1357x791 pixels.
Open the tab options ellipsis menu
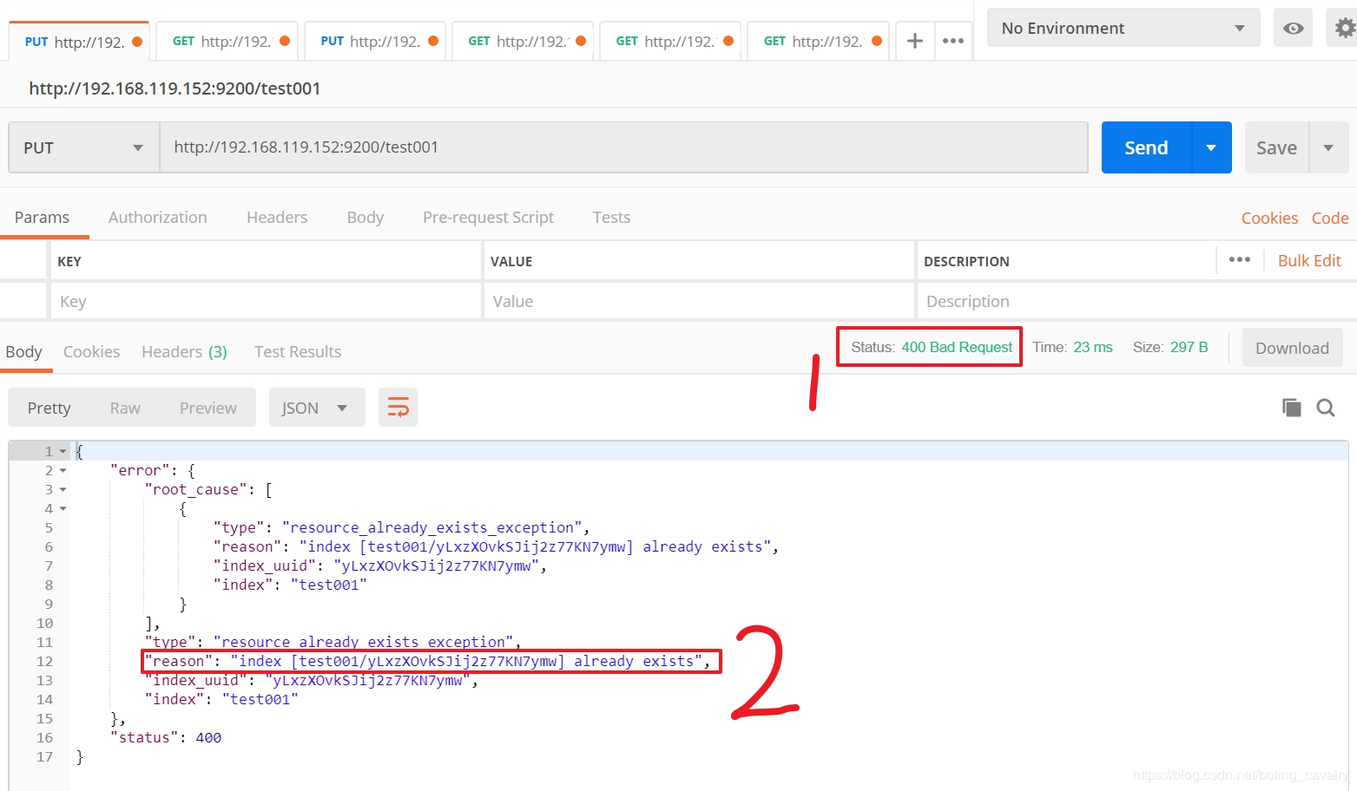pyautogui.click(x=953, y=41)
